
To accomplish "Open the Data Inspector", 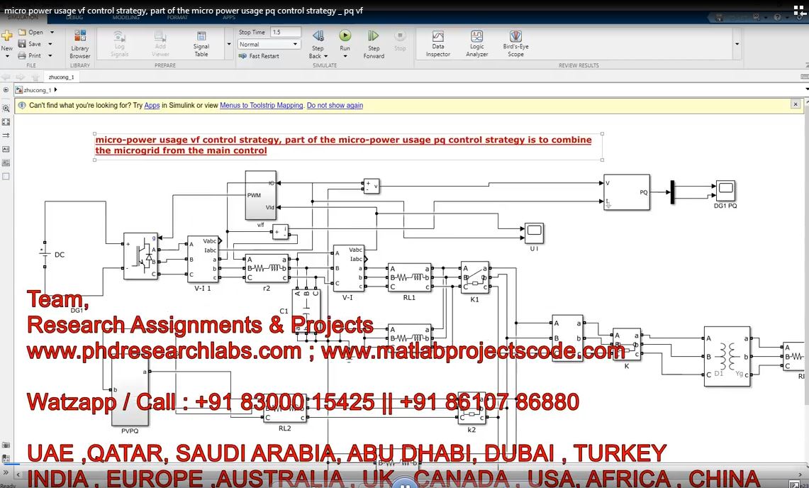I will click(x=437, y=43).
